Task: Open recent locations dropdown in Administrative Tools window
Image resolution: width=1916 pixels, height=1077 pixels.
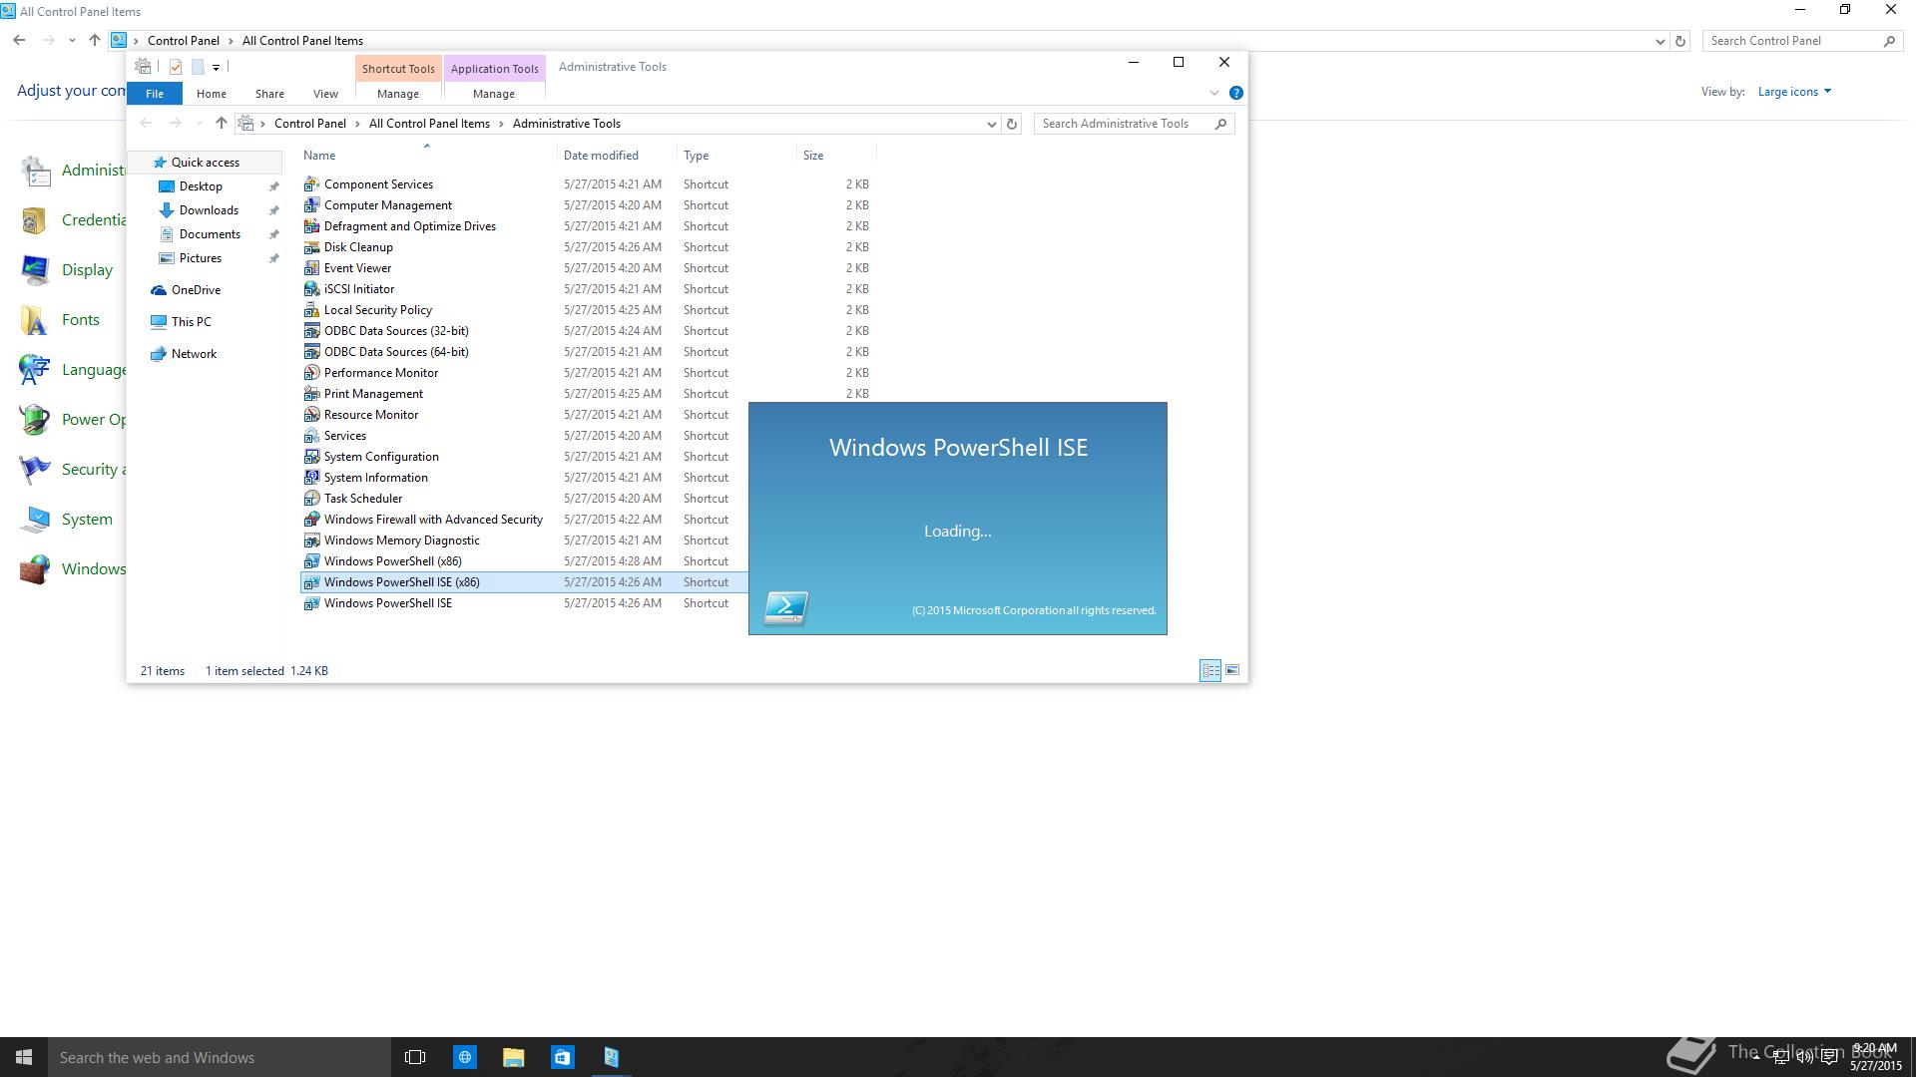Action: pyautogui.click(x=199, y=124)
